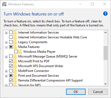111x98 pixels.
Task: Click folder icon beside Microsoft Print to PDF
Action: pyautogui.click(x=15, y=61)
